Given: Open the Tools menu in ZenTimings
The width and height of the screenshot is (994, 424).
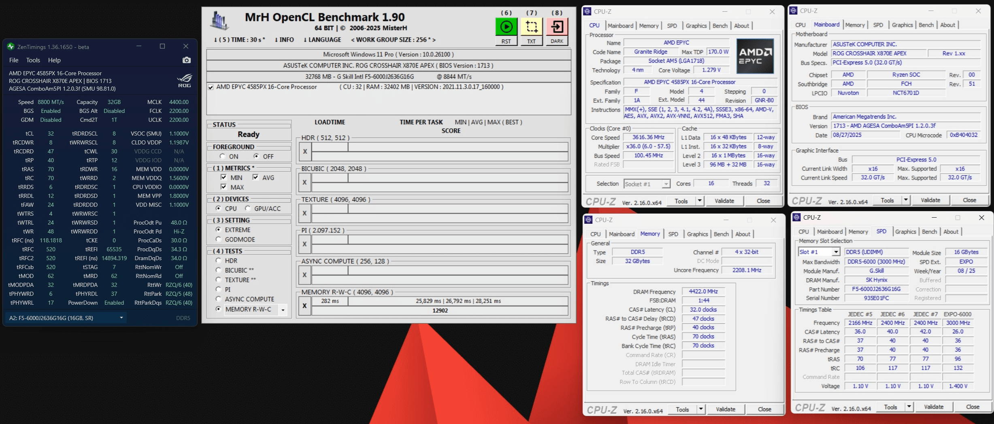Looking at the screenshot, I should pyautogui.click(x=33, y=60).
